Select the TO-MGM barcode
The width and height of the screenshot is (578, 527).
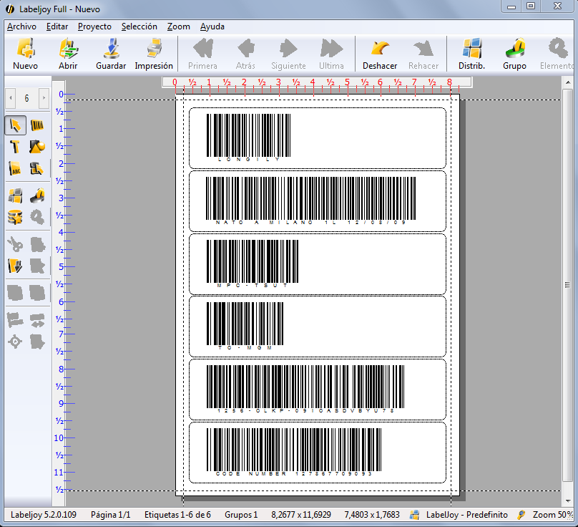[x=245, y=326]
